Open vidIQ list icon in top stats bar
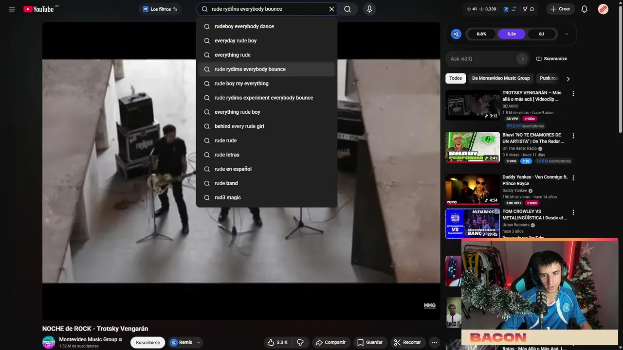This screenshot has height=350, width=623. coord(513,9)
